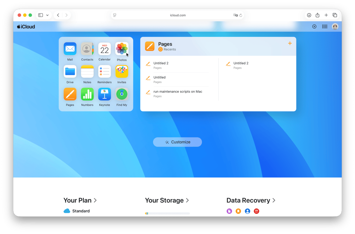This screenshot has height=234, width=355.
Task: Launch the Calendar app tile
Action: [x=104, y=49]
